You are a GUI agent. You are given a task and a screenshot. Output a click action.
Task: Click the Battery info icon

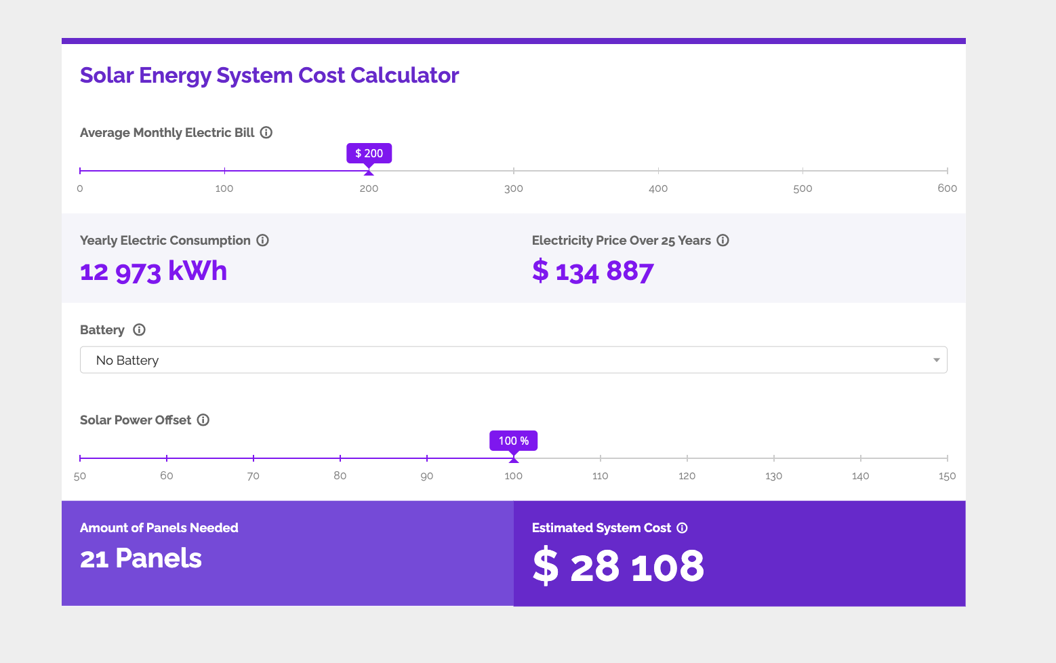(139, 329)
